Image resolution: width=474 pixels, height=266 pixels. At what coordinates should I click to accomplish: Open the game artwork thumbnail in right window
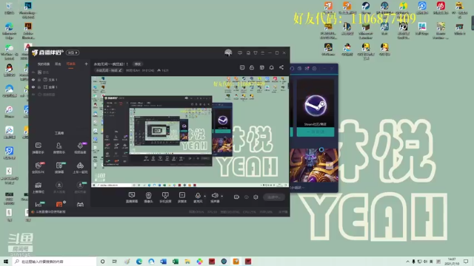pos(314,166)
